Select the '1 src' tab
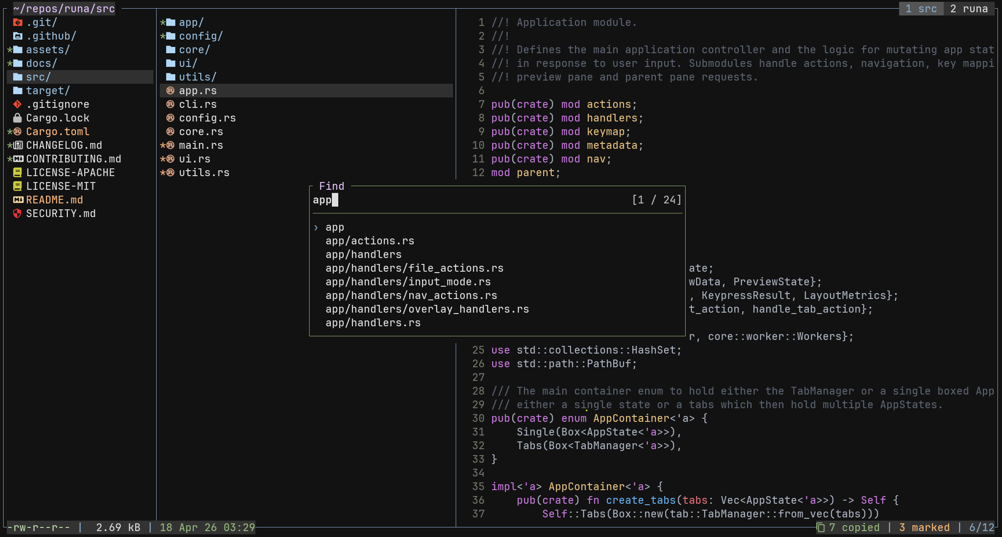 pyautogui.click(x=921, y=9)
